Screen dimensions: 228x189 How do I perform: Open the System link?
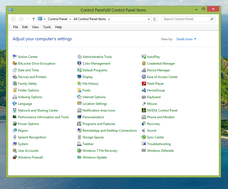[23, 144]
